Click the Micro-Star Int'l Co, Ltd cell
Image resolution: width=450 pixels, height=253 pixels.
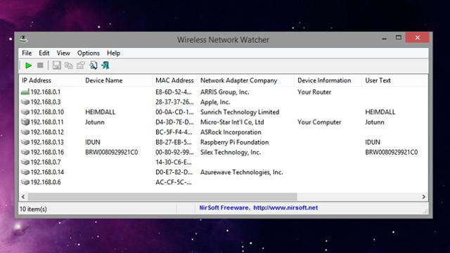[x=232, y=122]
